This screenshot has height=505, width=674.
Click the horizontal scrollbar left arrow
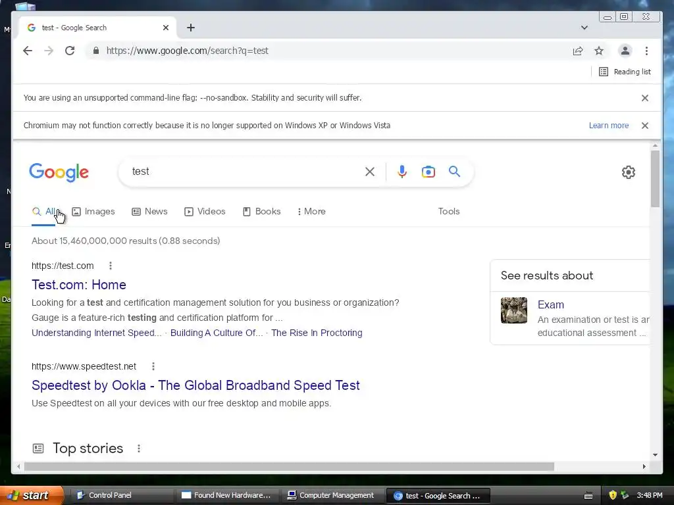[x=18, y=466]
